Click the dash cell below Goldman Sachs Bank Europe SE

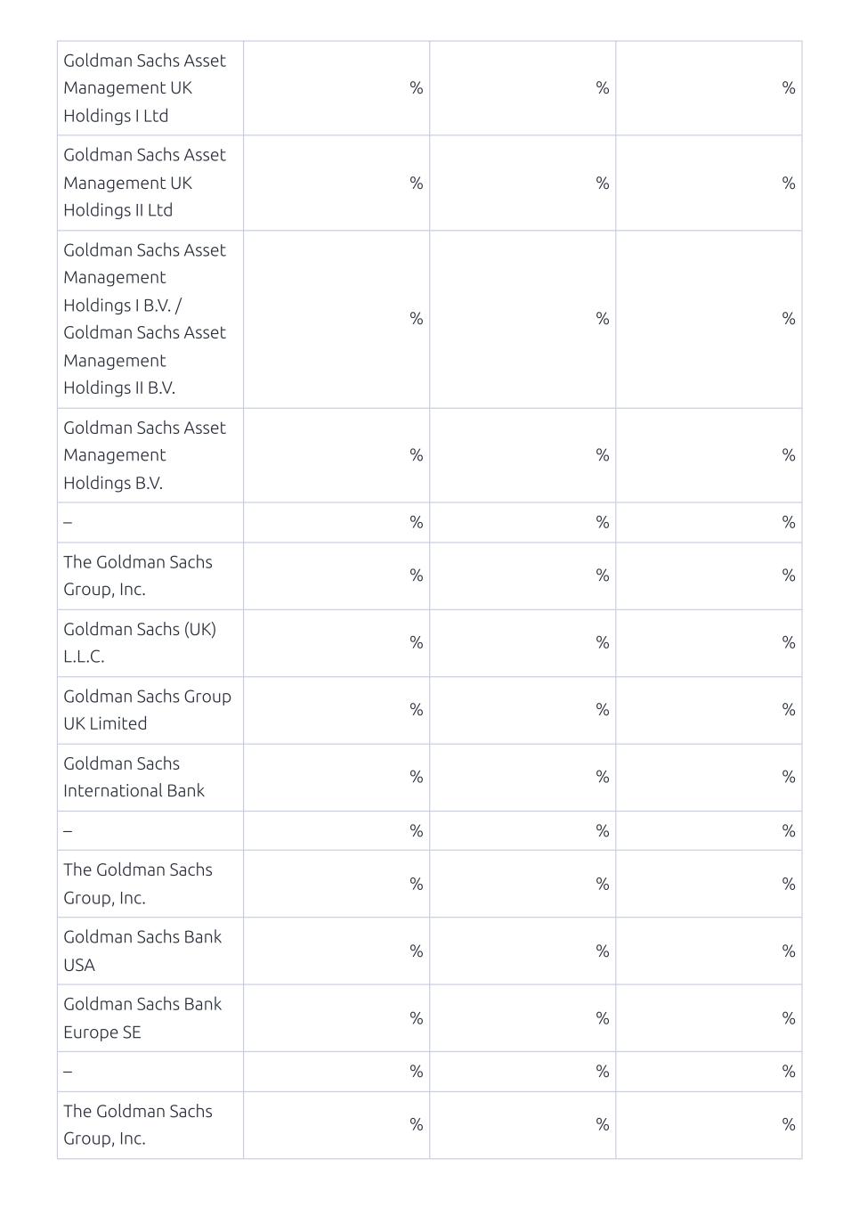click(x=150, y=1071)
